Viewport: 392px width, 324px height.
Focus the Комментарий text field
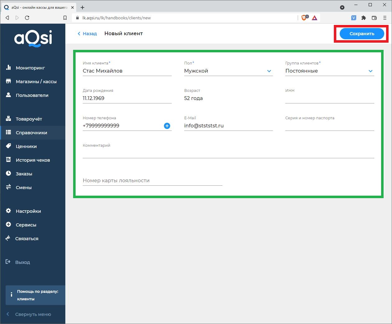tap(228, 153)
